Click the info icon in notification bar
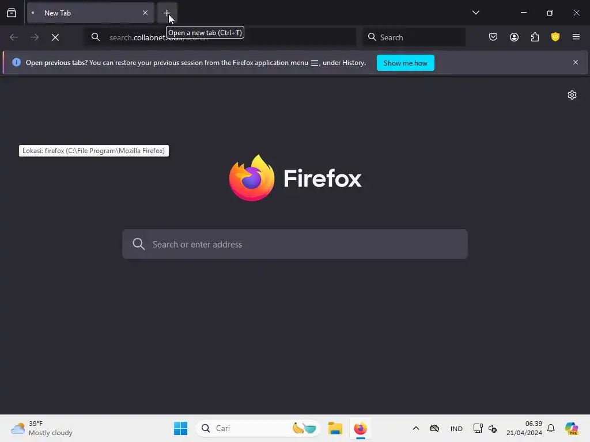Screen dimensions: 590x442 16,62
